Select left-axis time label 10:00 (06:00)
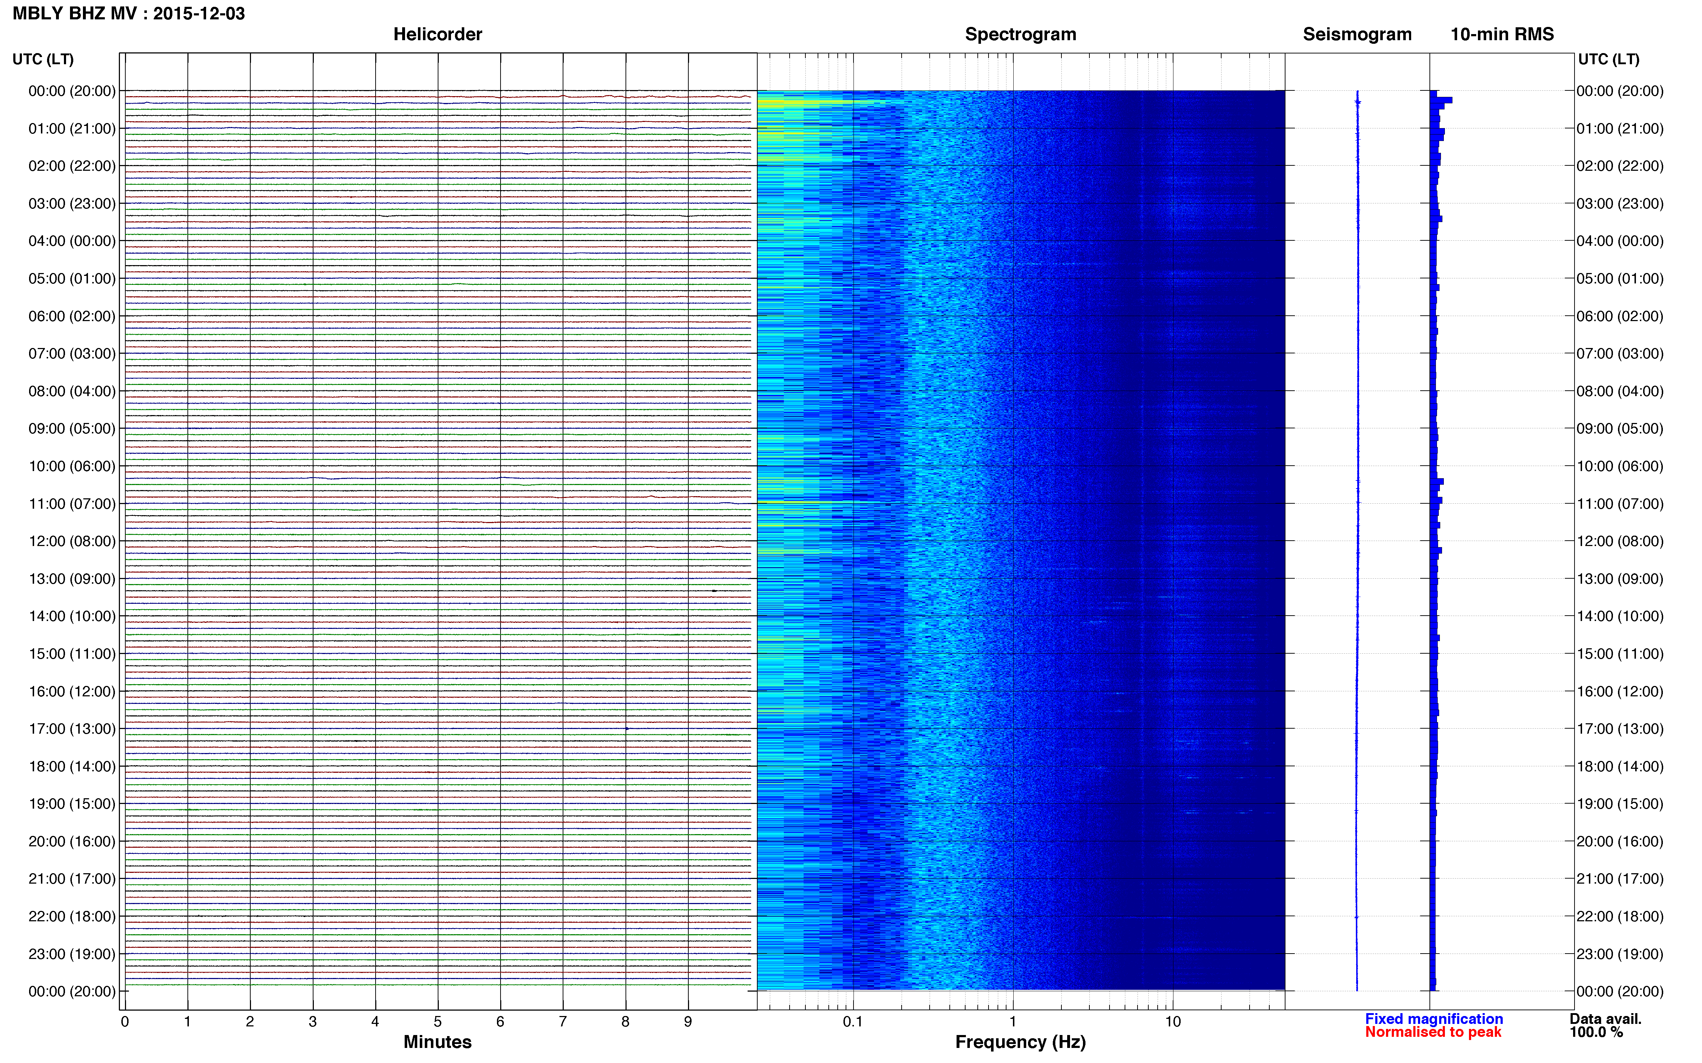The image size is (1702, 1063). tap(72, 466)
